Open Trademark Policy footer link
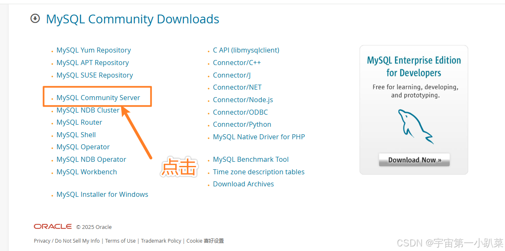The width and height of the screenshot is (505, 251). 161,241
